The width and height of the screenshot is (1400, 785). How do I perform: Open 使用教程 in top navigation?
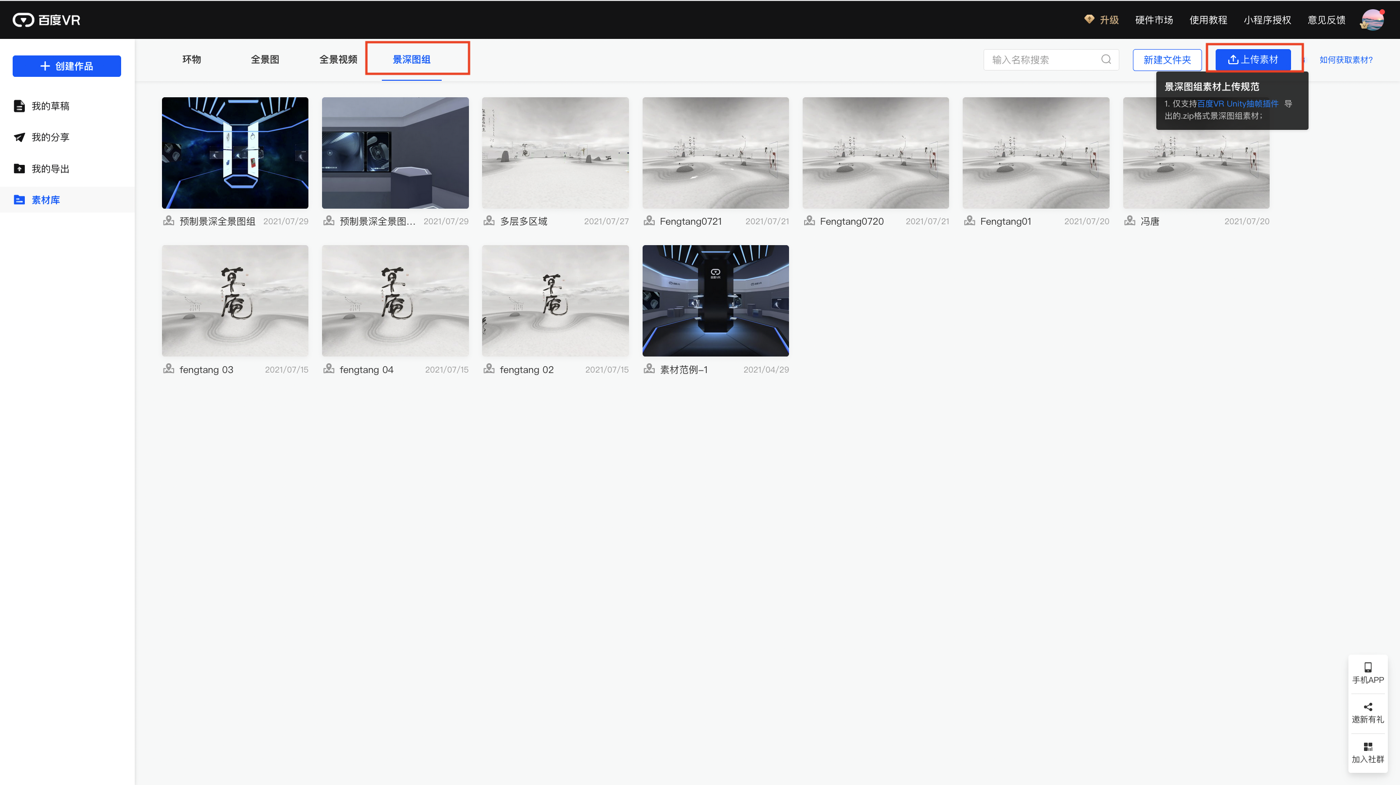coord(1208,20)
